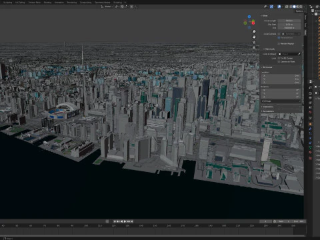
Task: Toggle X-ray mode in viewport header
Action: (287, 7)
